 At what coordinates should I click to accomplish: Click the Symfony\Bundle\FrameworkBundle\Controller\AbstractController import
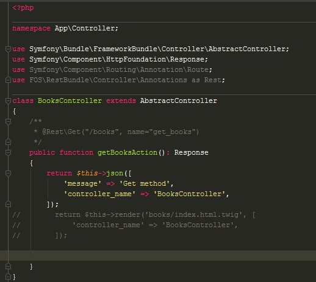(x=157, y=49)
